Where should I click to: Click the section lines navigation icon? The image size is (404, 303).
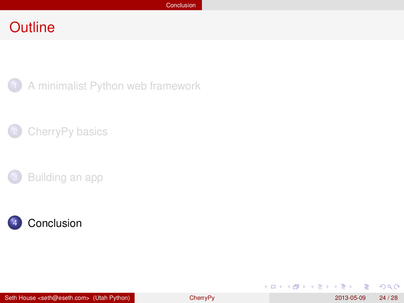(343, 287)
